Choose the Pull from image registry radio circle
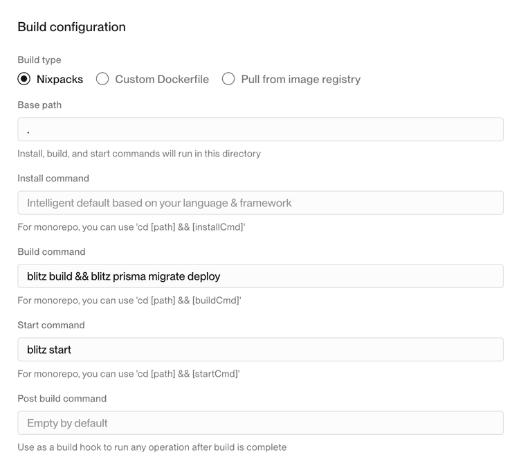Screen dimensions: 519x466 pyautogui.click(x=228, y=79)
